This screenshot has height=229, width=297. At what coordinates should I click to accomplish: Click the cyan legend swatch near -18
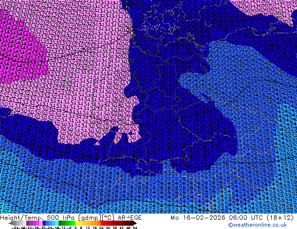57,223
